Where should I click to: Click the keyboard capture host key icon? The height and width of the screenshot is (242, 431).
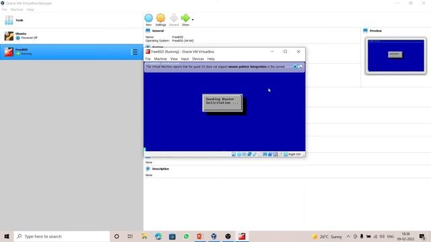286,154
